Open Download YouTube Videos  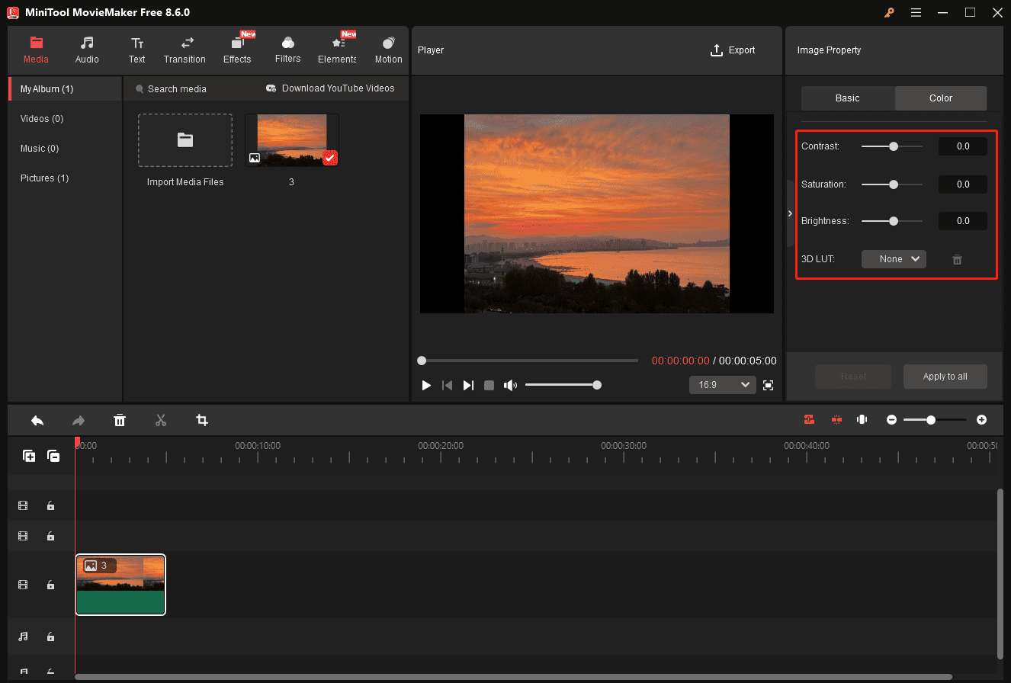pos(330,88)
